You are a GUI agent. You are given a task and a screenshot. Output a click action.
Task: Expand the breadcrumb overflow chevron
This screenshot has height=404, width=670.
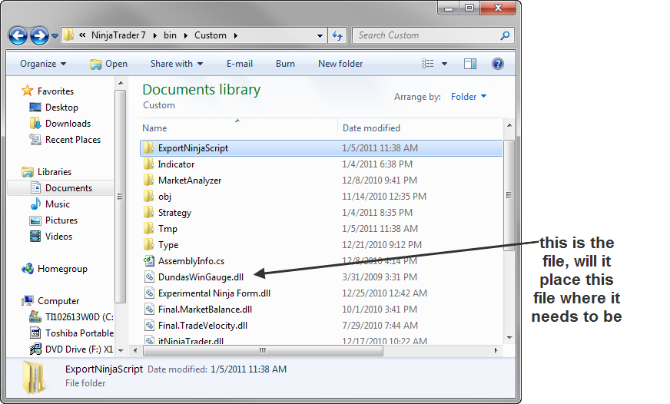82,35
